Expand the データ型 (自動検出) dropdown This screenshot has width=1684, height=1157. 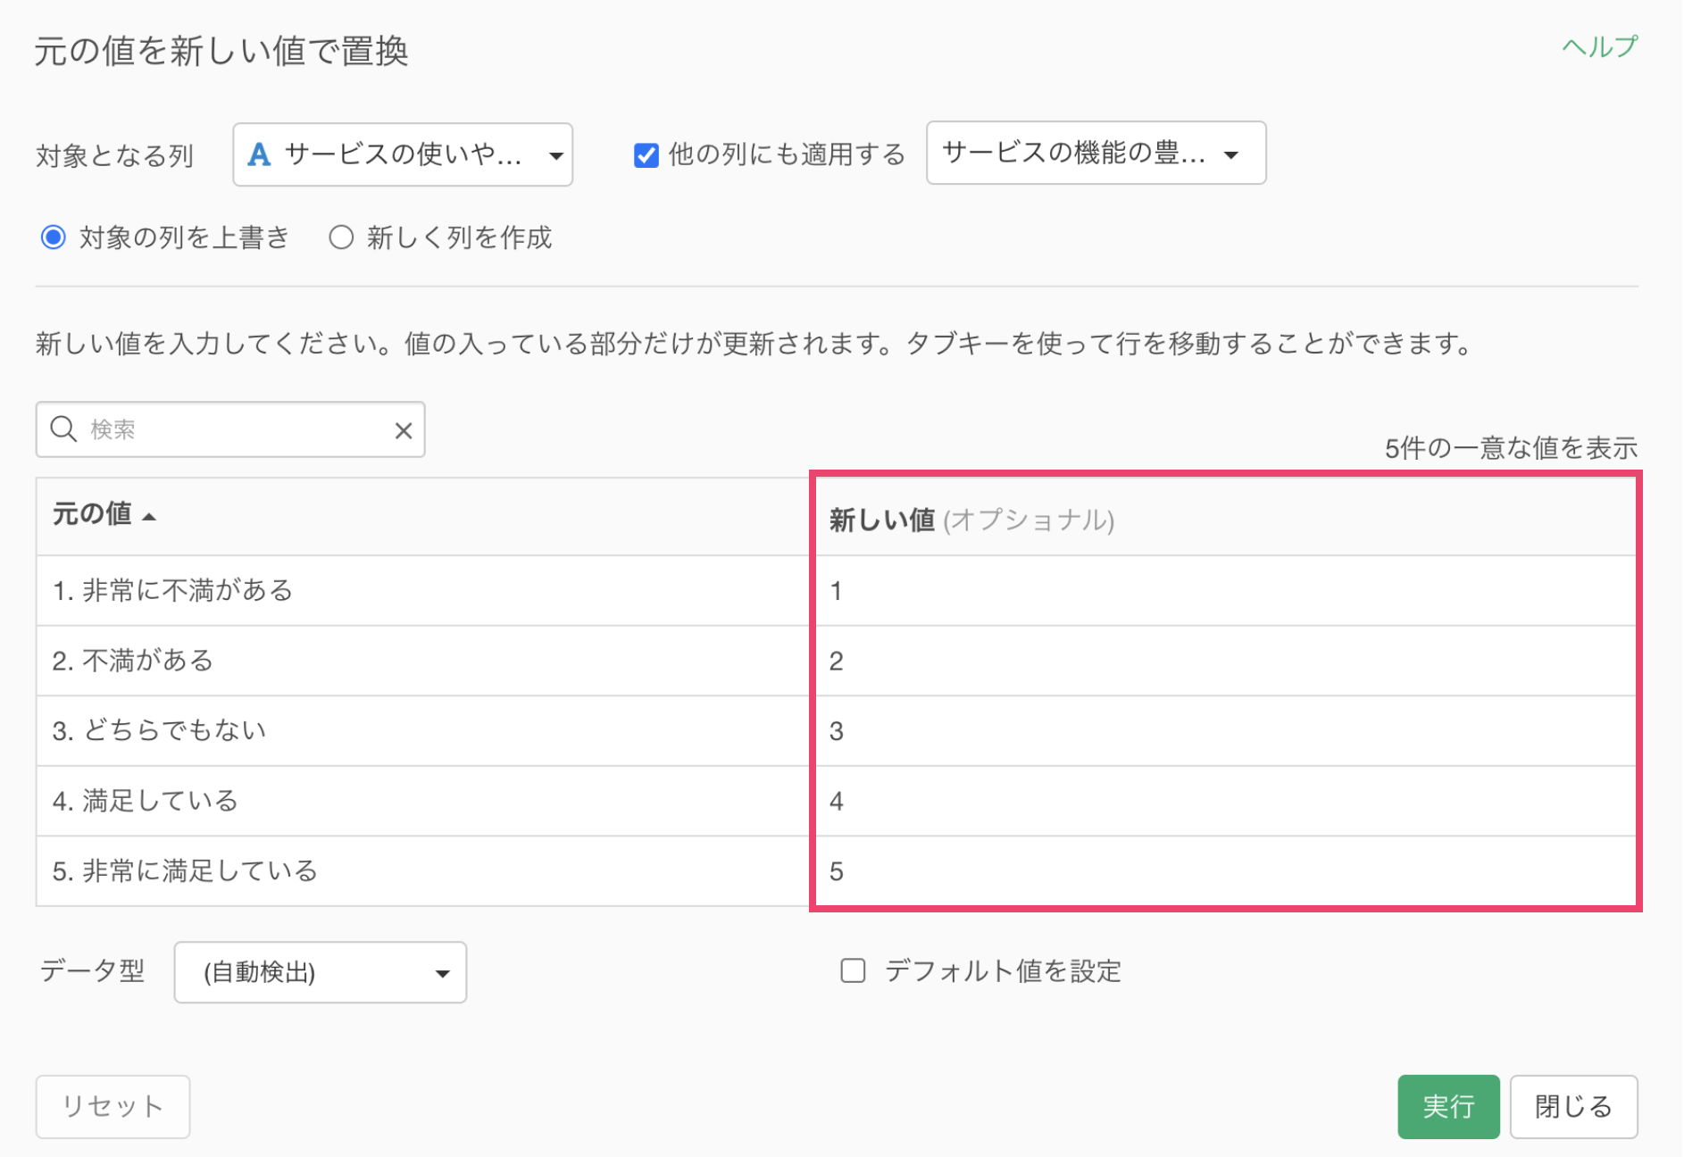(321, 972)
